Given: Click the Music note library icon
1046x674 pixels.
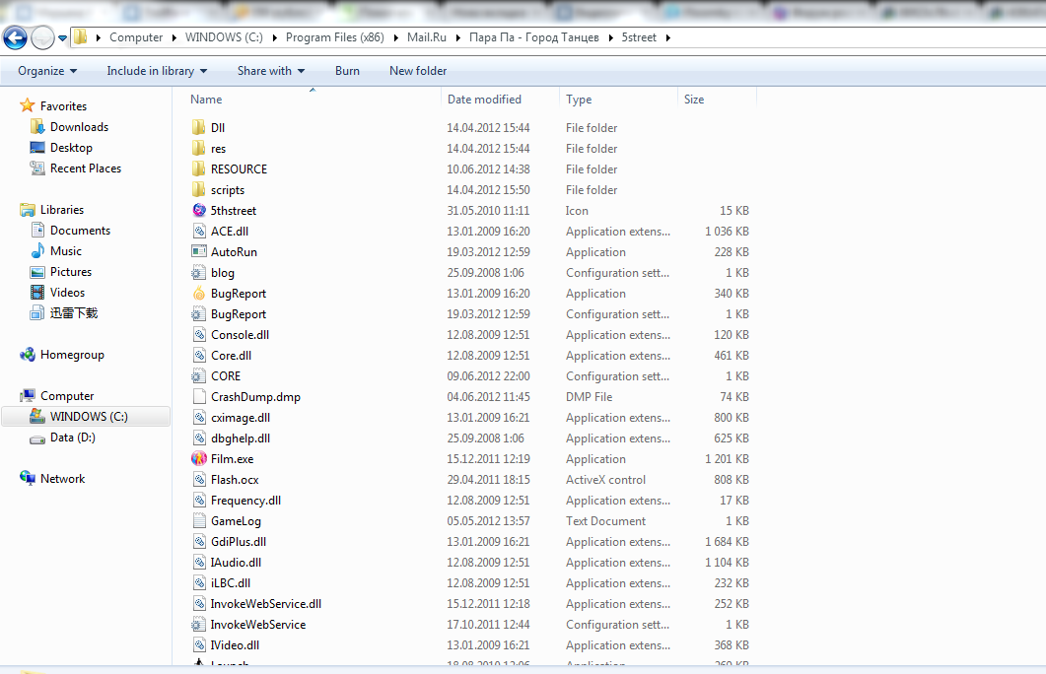Looking at the screenshot, I should 37,250.
